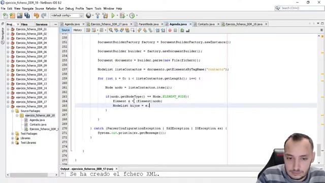Open the Navigator side panel
Image resolution: width=325 pixels, height=183 pixels.
point(3,36)
